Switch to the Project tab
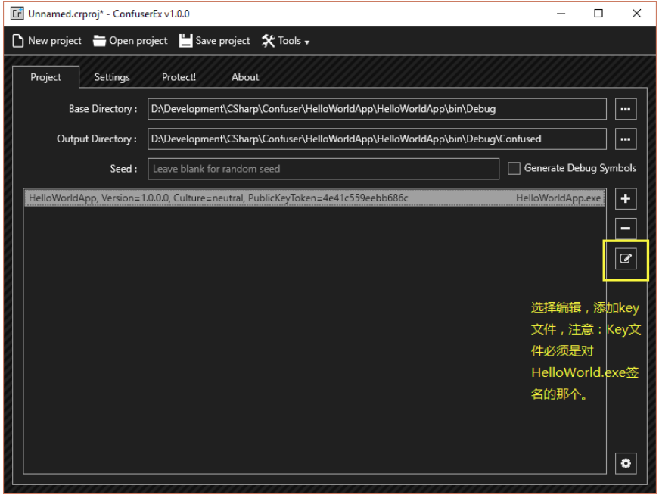Screen dimensions: 659x498 point(46,77)
